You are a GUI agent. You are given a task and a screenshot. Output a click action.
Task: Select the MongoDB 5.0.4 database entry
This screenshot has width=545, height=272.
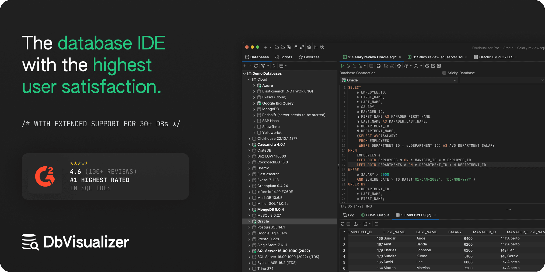pyautogui.click(x=271, y=210)
